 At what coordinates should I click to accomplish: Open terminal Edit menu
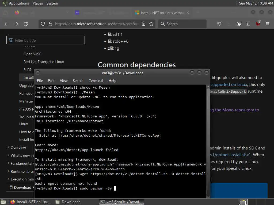pos(51,81)
